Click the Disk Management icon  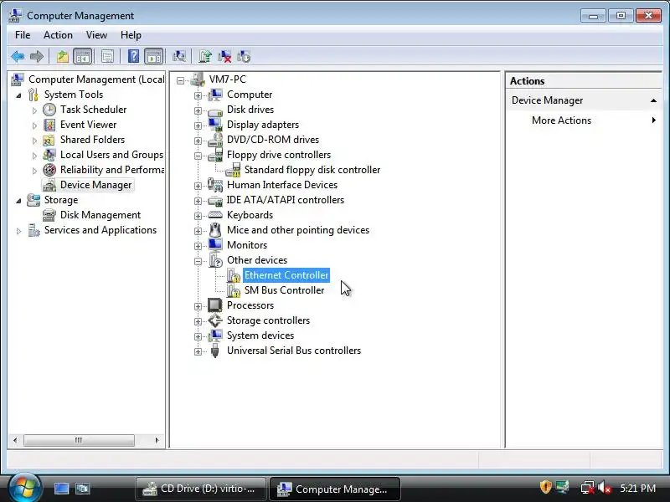49,215
